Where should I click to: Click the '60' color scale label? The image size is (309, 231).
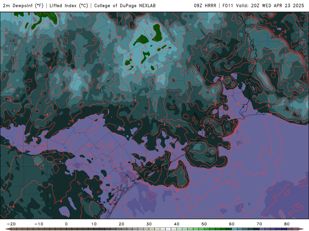[232, 224]
